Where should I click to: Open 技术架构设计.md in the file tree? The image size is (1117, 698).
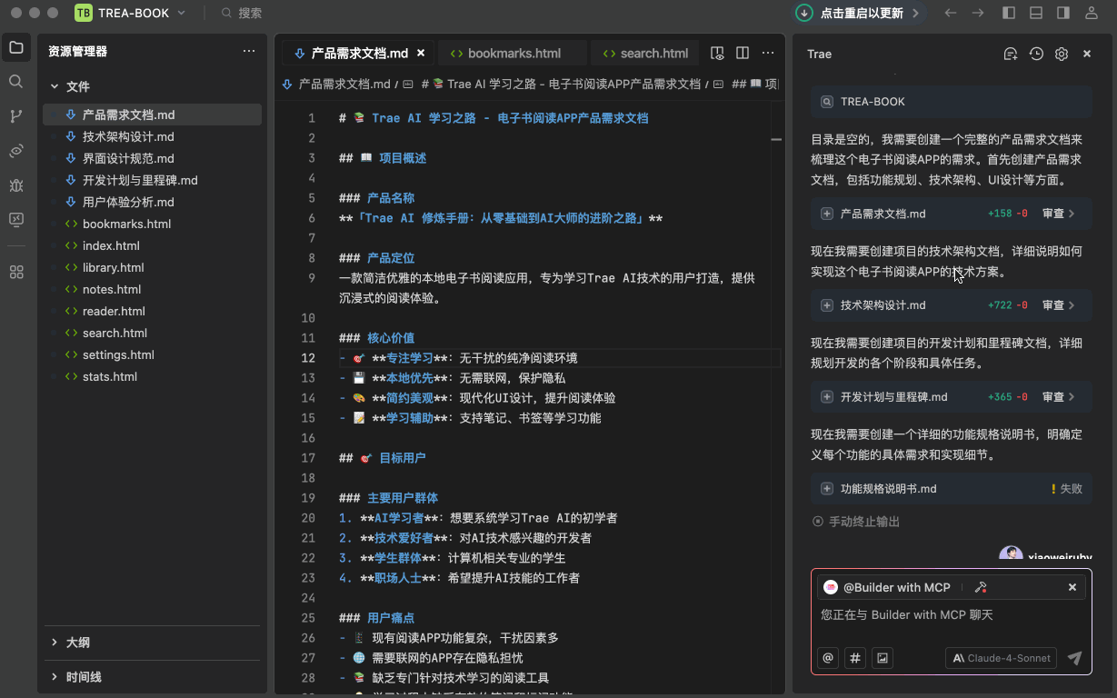[x=152, y=136]
